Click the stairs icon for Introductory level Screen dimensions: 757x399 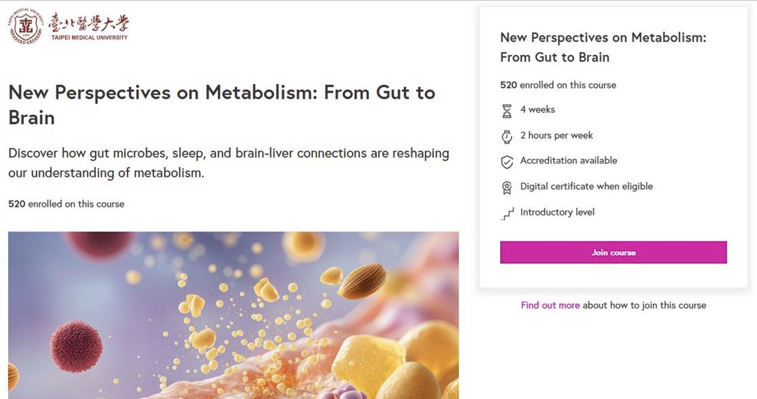[507, 214]
